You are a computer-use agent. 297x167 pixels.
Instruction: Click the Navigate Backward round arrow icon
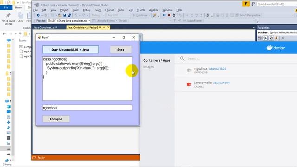click(38, 15)
